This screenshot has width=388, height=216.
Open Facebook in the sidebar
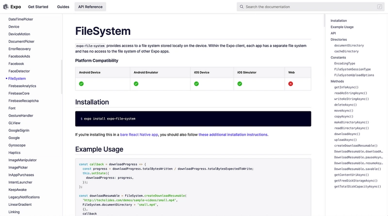coord(16,64)
